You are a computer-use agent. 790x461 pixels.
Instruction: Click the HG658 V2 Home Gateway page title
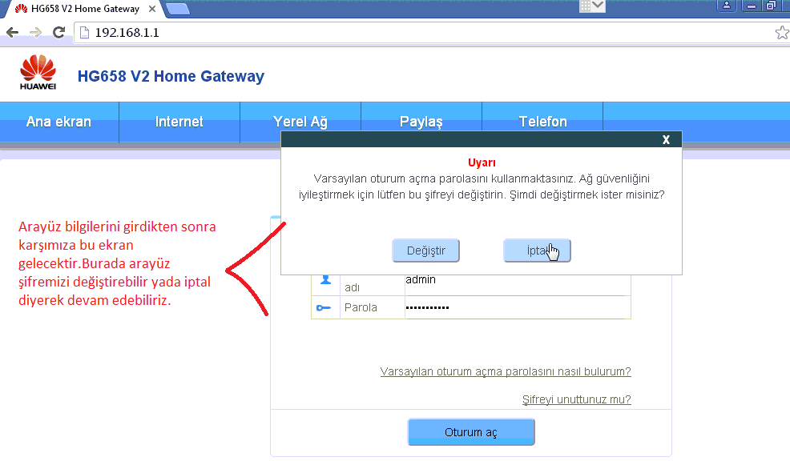tap(171, 76)
